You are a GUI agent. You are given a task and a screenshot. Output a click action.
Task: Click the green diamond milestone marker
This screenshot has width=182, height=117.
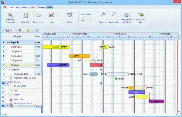[x=116, y=79]
